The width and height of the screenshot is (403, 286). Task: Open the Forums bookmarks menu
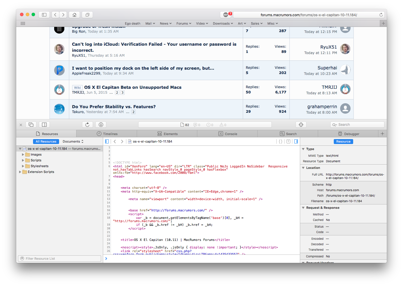(x=184, y=23)
